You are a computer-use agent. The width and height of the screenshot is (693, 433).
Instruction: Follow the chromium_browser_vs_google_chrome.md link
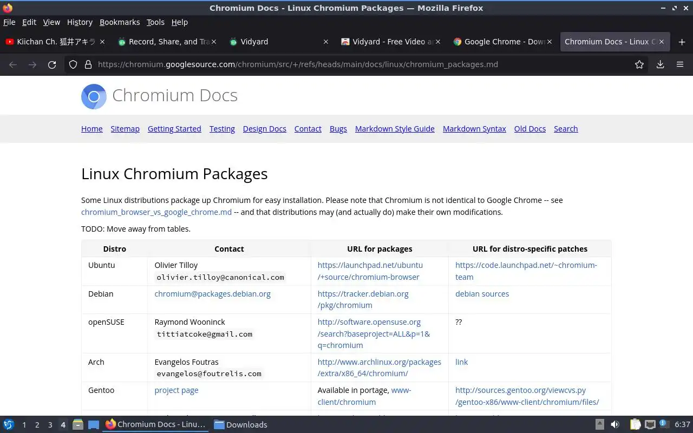(156, 212)
